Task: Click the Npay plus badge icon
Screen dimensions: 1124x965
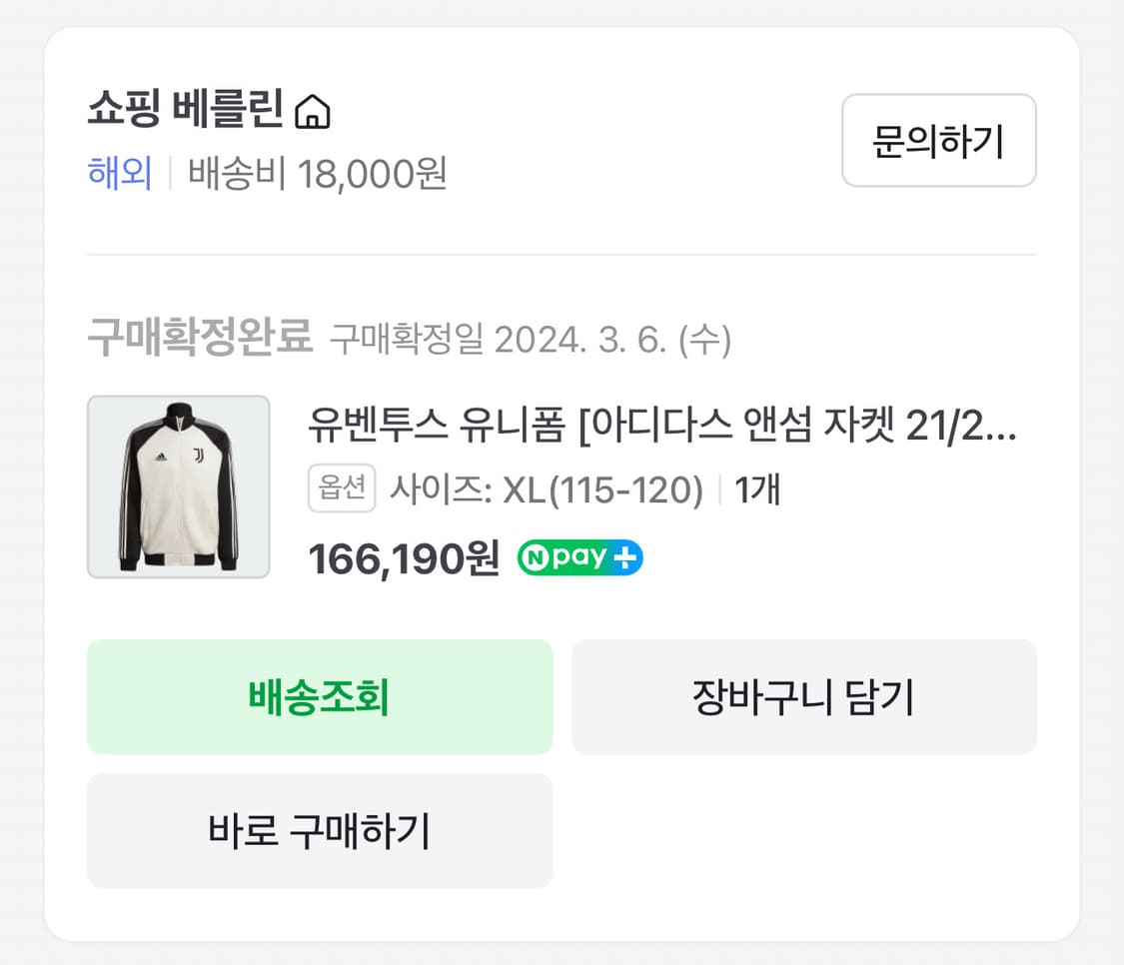Action: point(579,557)
